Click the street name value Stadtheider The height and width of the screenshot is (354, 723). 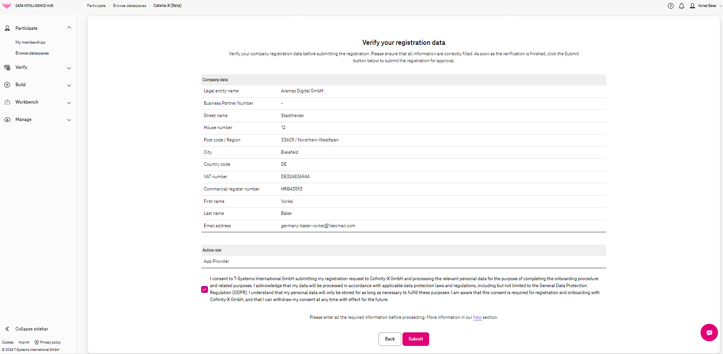pos(293,116)
